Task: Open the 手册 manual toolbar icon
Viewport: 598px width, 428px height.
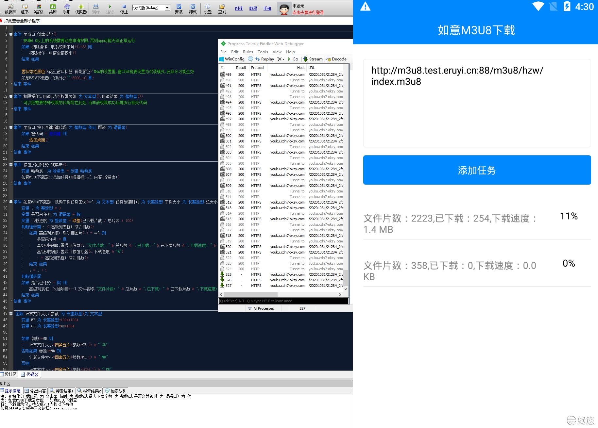Action: 67,9
